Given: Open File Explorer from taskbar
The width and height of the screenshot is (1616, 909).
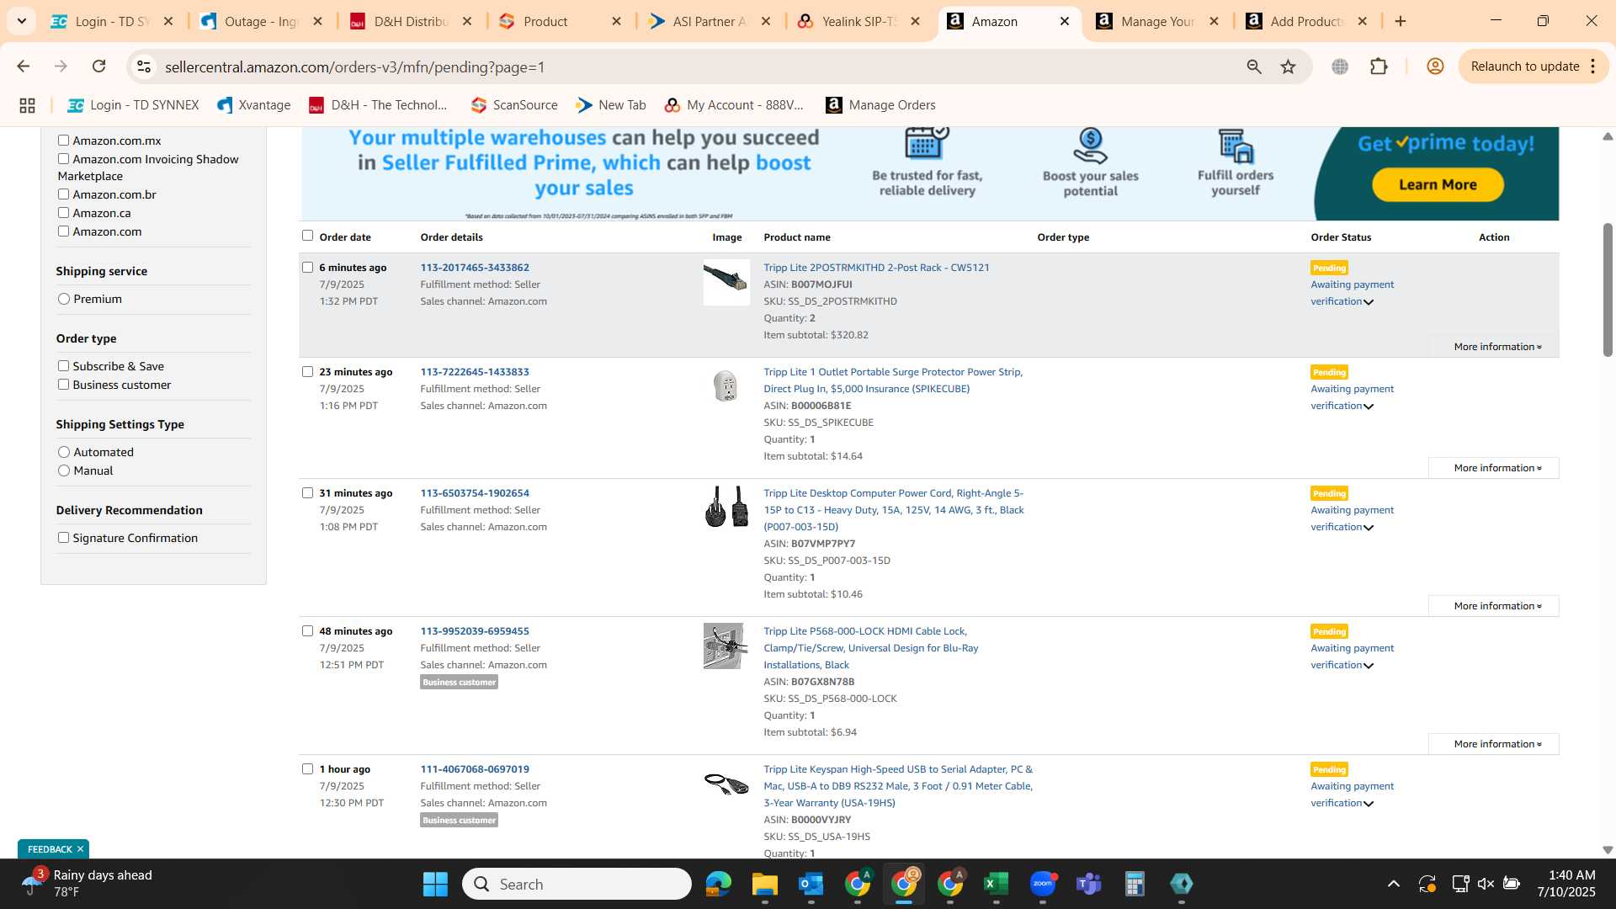Looking at the screenshot, I should (764, 884).
